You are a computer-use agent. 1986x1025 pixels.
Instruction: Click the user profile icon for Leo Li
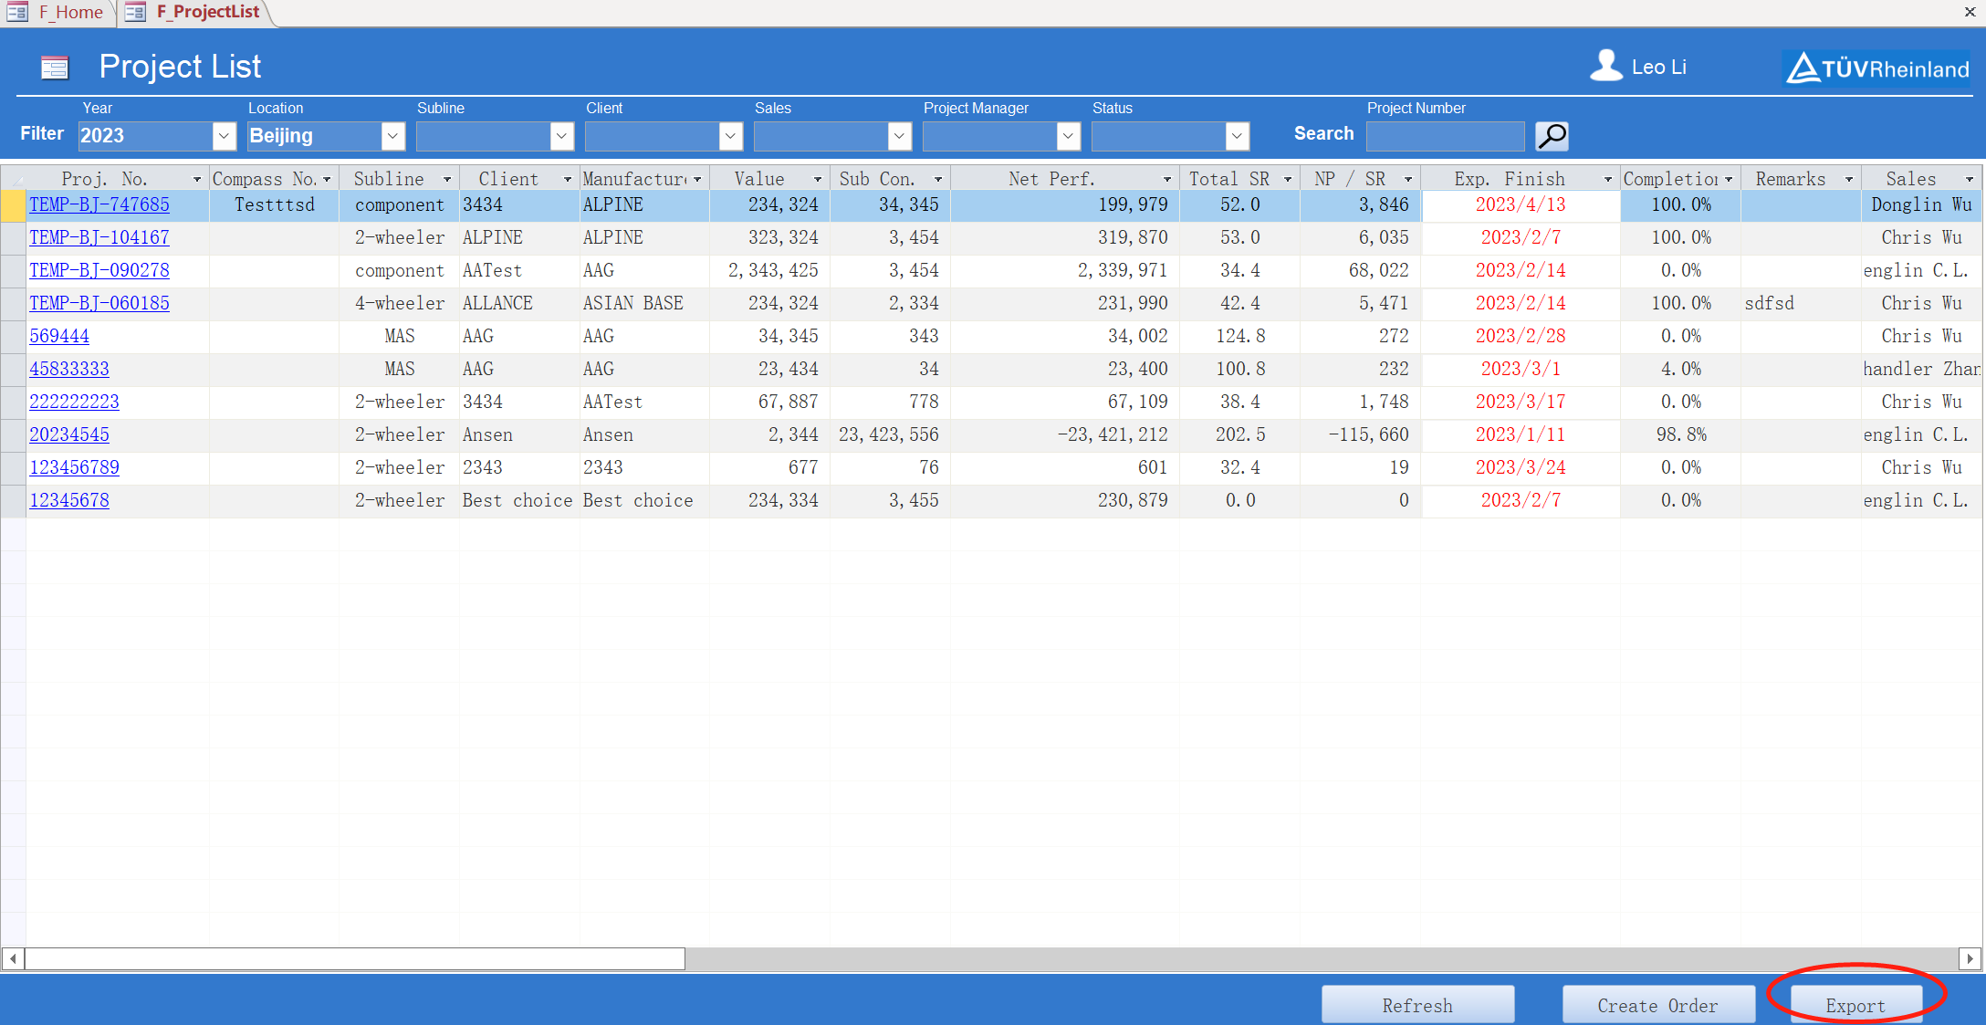tap(1604, 66)
